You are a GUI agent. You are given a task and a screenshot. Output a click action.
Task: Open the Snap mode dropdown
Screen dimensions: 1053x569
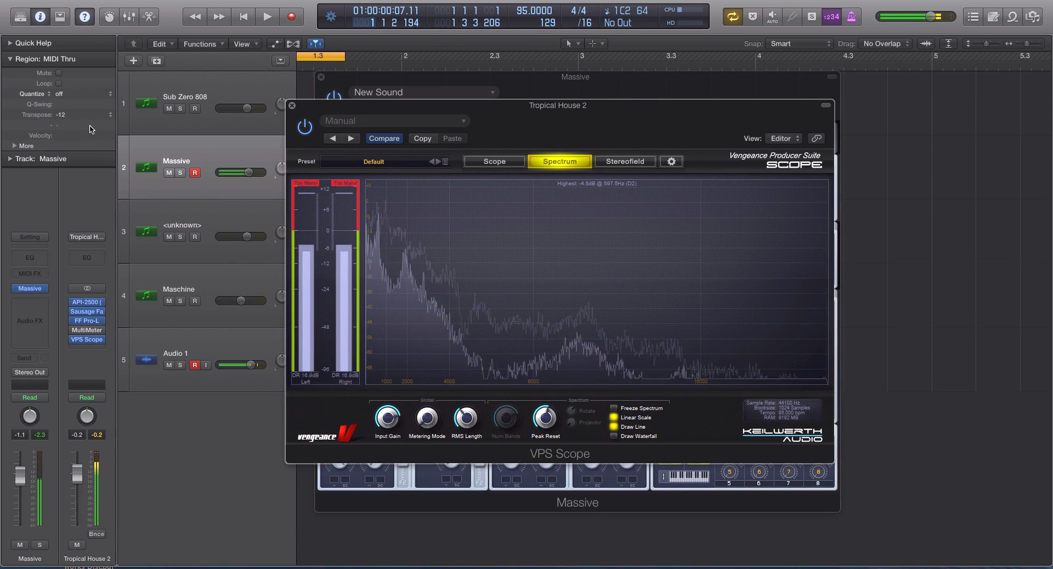(x=799, y=44)
